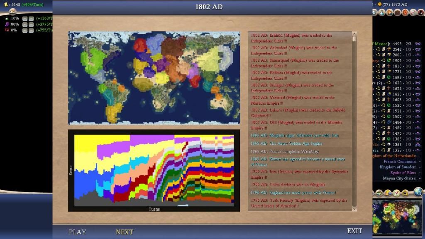Viewport: 425px width, 239px height.
Task: Open the dark red military advisor icon
Action: coord(421,12)
